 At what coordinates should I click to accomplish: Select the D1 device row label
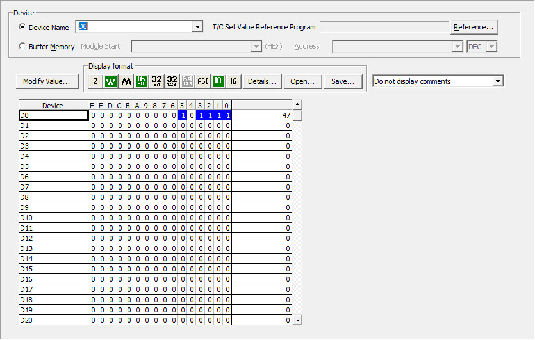tap(54, 125)
